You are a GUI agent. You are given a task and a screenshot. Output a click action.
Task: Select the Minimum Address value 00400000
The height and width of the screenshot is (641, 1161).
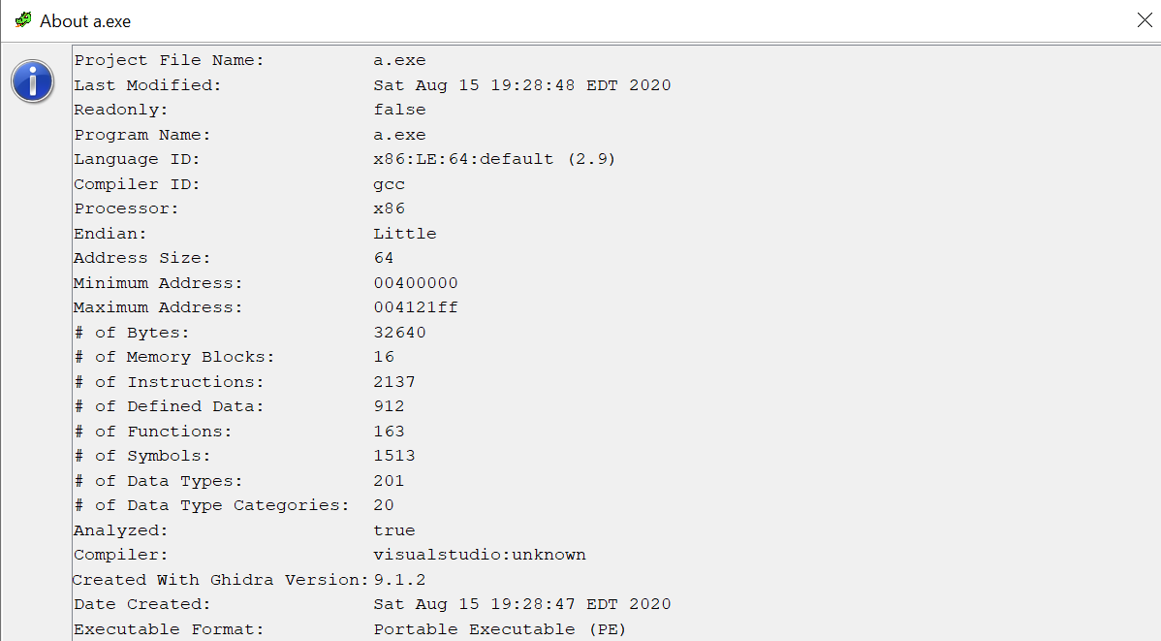[414, 282]
